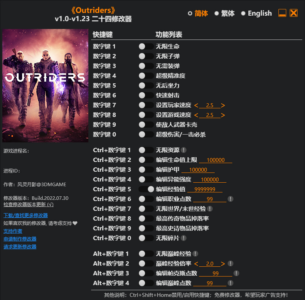
Task: Enable 超级伤害/一击必杀 switch
Action: [x=146, y=134]
